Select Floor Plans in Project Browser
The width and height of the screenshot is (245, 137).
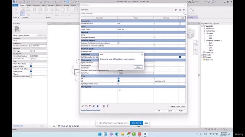(210, 29)
